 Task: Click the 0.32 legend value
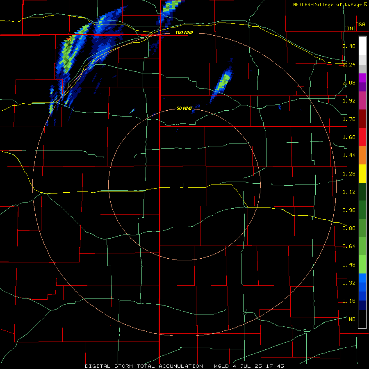point(349,282)
